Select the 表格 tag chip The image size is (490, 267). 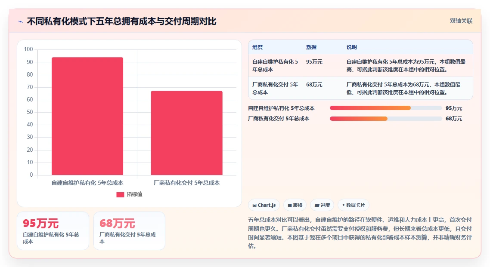pos(295,205)
